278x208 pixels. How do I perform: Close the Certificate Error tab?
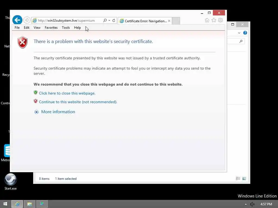click(169, 21)
